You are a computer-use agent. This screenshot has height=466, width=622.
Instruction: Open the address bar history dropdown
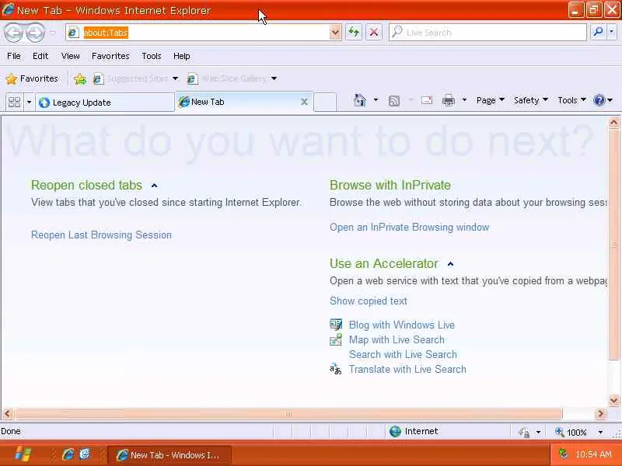coord(335,32)
